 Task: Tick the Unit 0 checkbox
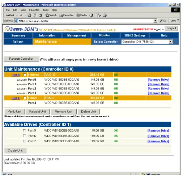coord(25,75)
